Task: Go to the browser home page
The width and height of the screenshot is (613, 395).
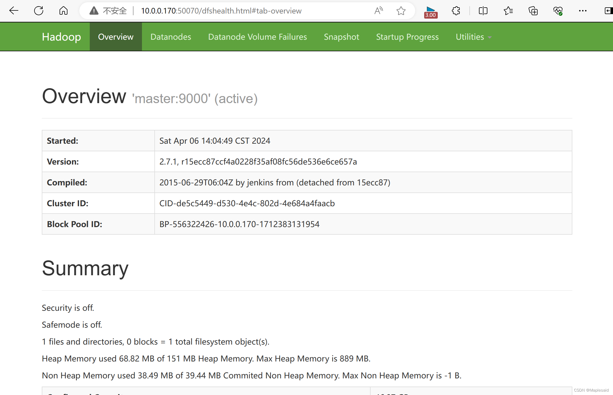Action: 64,11
